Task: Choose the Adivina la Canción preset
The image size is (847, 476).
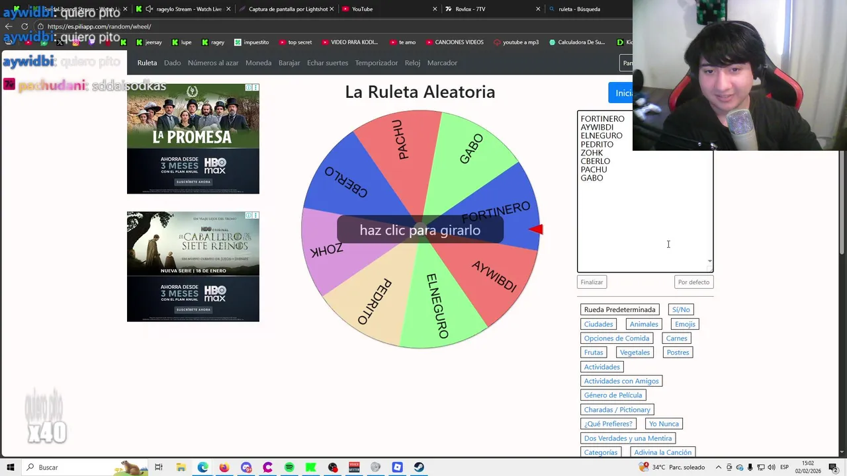Action: [x=662, y=452]
